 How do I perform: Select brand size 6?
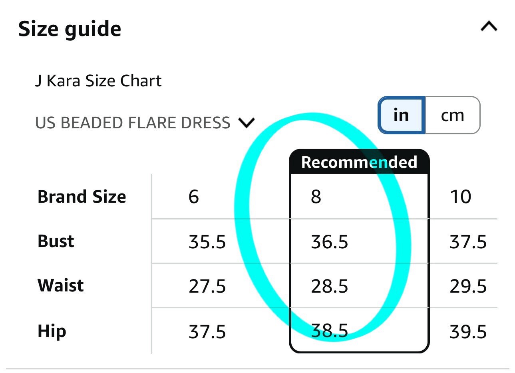point(193,197)
